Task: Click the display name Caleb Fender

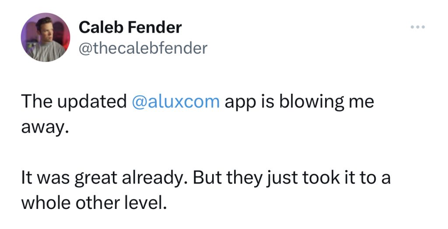Action: [130, 27]
